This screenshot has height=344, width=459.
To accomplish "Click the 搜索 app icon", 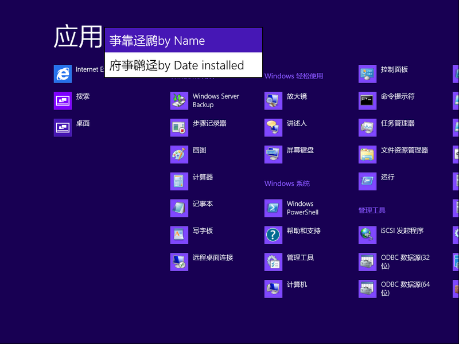I will click(63, 101).
